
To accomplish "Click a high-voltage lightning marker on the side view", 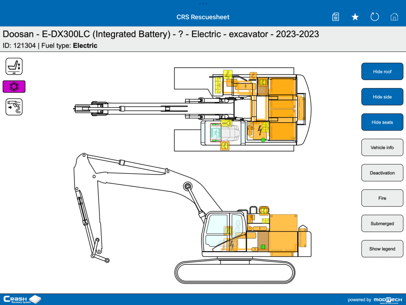I will (232, 244).
